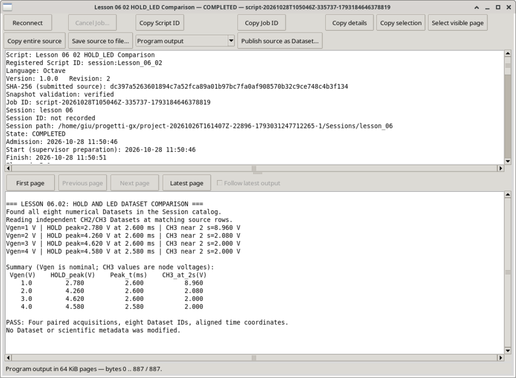The image size is (516, 378).
Task: Click Select visible page button
Action: (x=458, y=23)
